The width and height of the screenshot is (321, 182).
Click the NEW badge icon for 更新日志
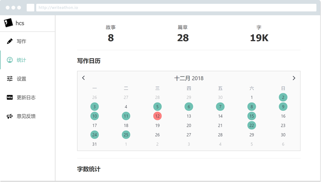pos(10,97)
